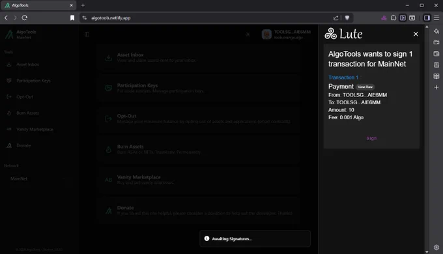Open the Opt-Out card
Viewport: 443px width, 254px height.
coord(199,119)
